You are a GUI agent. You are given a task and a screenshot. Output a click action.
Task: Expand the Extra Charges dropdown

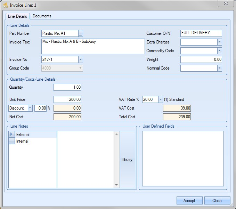tap(219, 42)
